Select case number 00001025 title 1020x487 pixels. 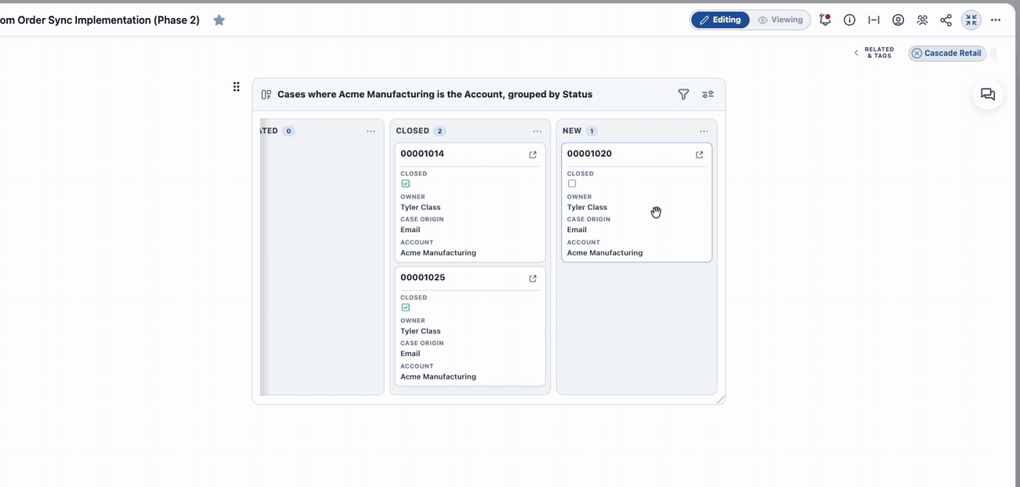(422, 278)
